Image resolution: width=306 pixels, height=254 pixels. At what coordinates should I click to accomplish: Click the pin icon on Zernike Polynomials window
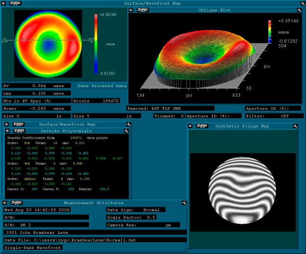pyautogui.click(x=126, y=130)
